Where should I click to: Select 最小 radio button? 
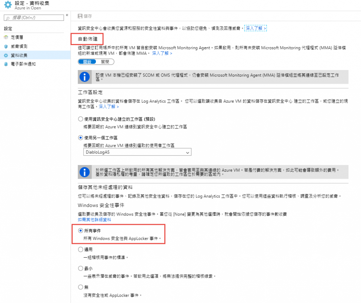coord(80,268)
